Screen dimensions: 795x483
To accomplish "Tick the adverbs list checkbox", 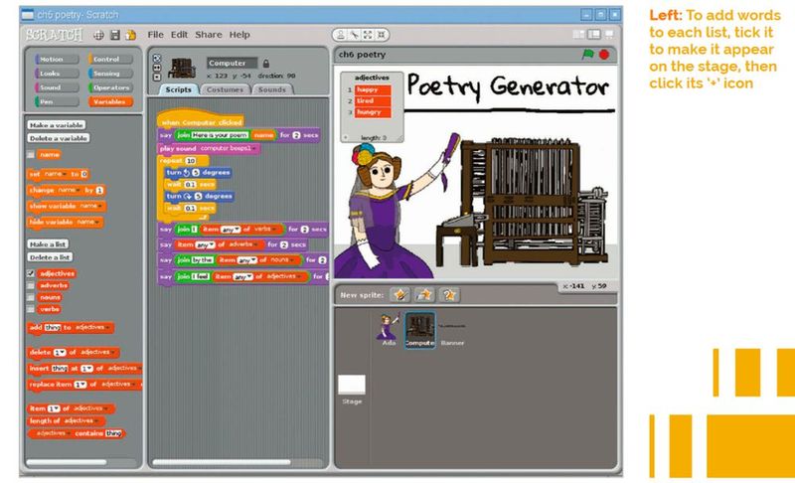I will click(x=31, y=286).
